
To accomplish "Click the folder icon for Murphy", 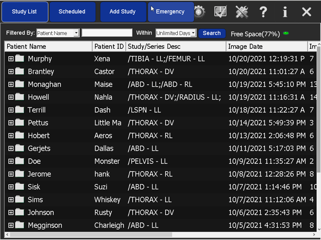I will [x=20, y=59].
